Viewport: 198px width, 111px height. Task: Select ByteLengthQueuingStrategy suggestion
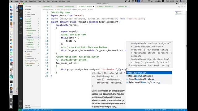click(x=149, y=82)
